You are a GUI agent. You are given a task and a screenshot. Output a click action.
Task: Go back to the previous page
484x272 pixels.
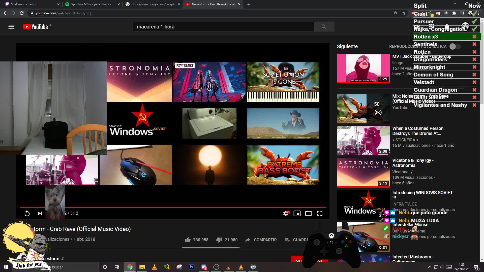point(6,13)
